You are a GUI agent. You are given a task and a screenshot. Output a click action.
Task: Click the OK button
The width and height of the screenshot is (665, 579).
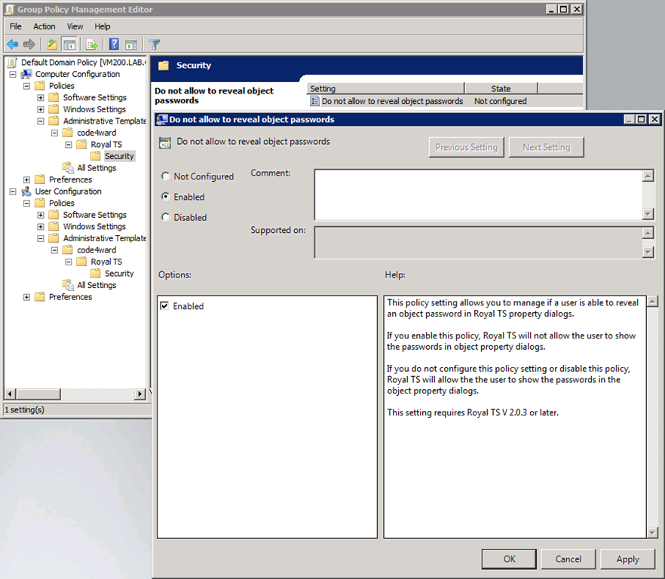[x=509, y=559]
